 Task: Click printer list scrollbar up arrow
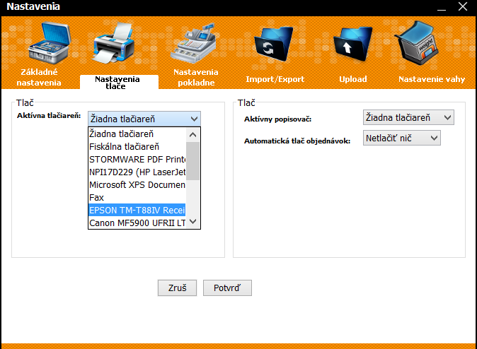click(193, 134)
